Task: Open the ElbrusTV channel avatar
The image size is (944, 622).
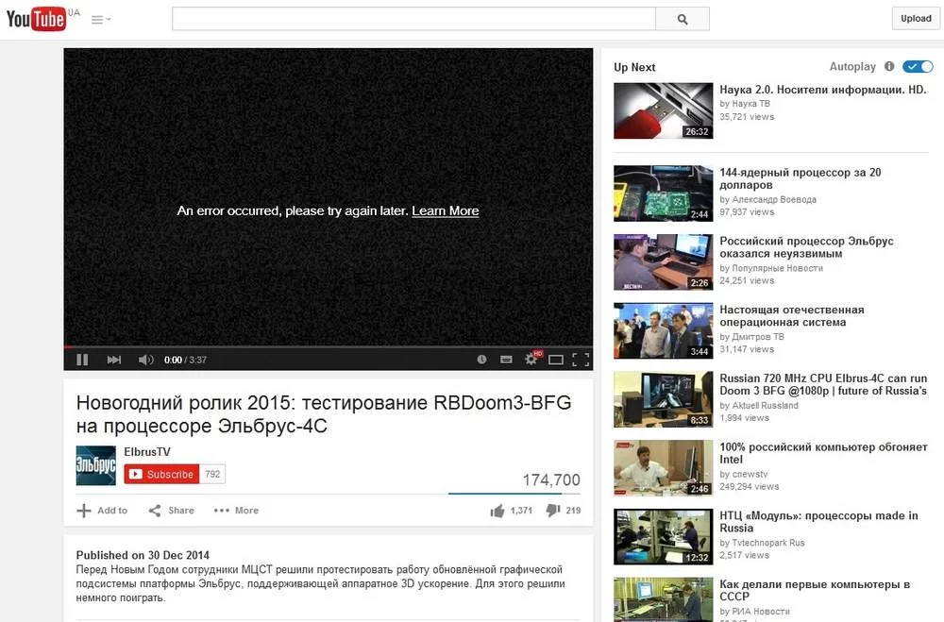Action: [95, 465]
